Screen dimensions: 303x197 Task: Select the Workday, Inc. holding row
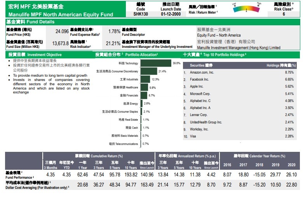[240, 129]
